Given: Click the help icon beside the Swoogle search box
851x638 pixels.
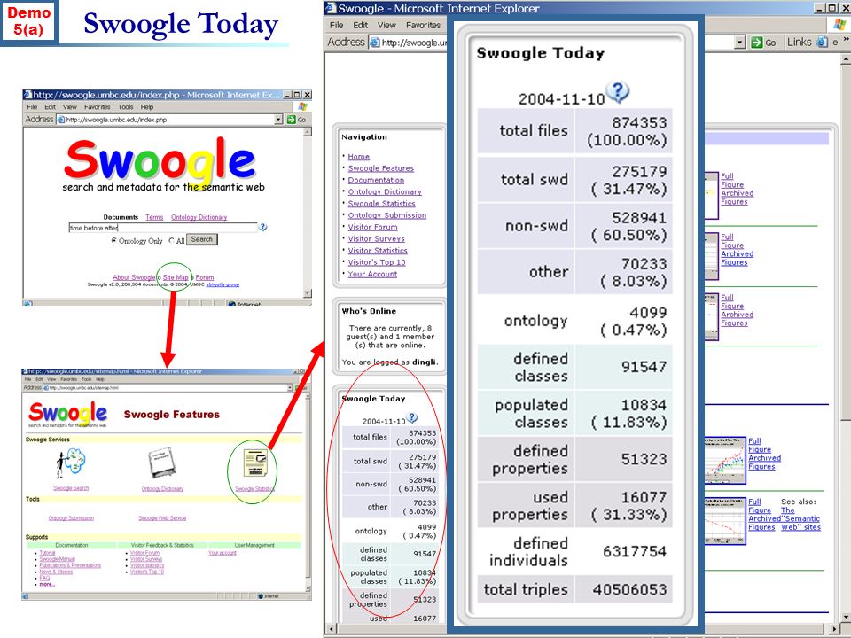Looking at the screenshot, I should [262, 228].
